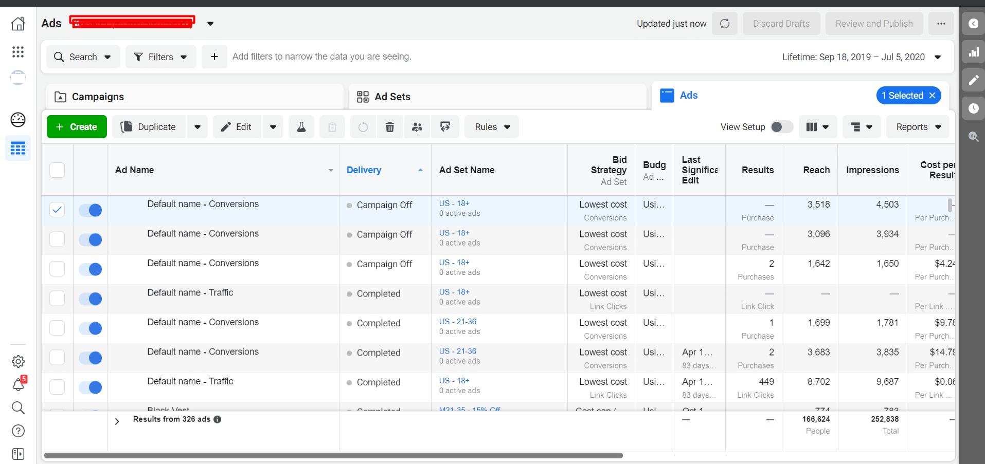Toggle the View Setup switch
Viewport: 985px width, 464px height.
782,127
